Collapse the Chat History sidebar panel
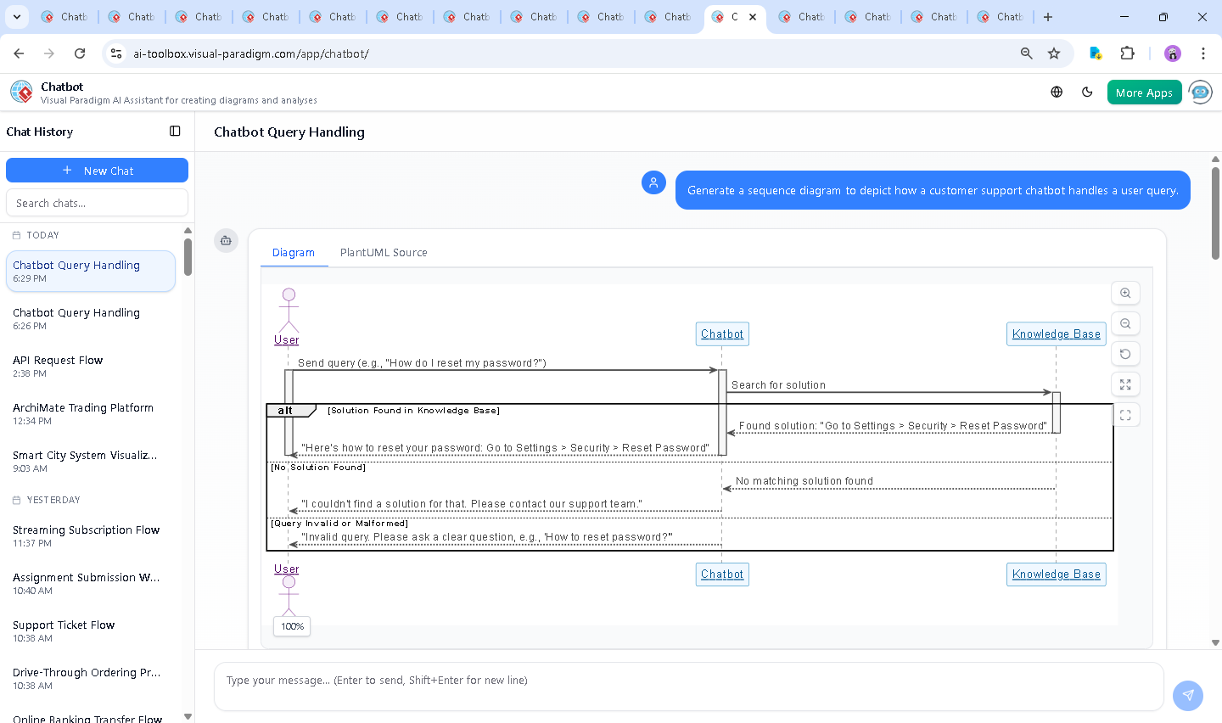 click(175, 132)
